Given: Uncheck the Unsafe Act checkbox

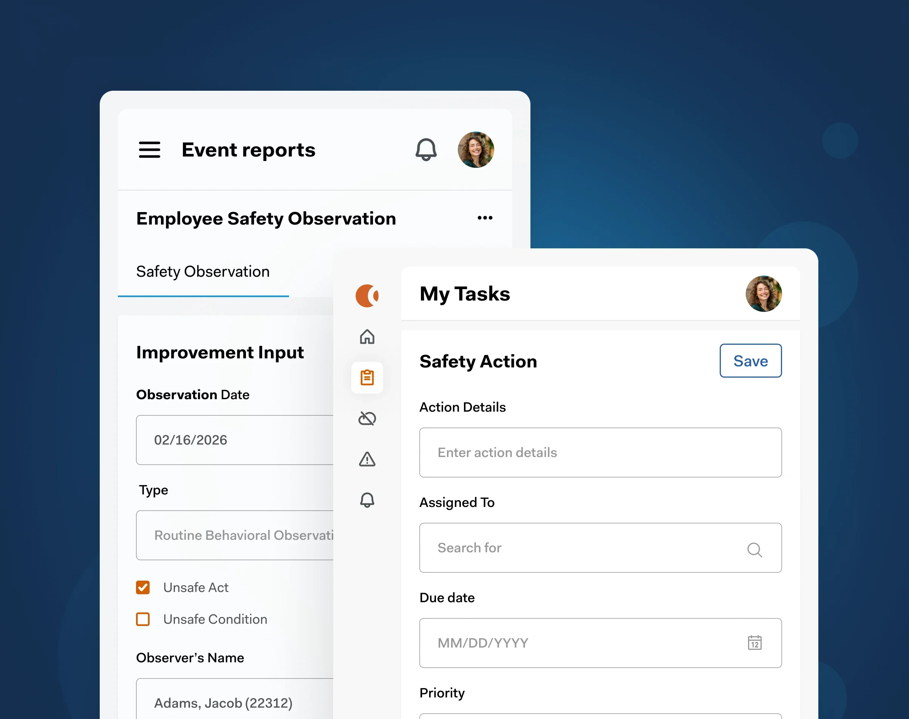Looking at the screenshot, I should tap(143, 587).
